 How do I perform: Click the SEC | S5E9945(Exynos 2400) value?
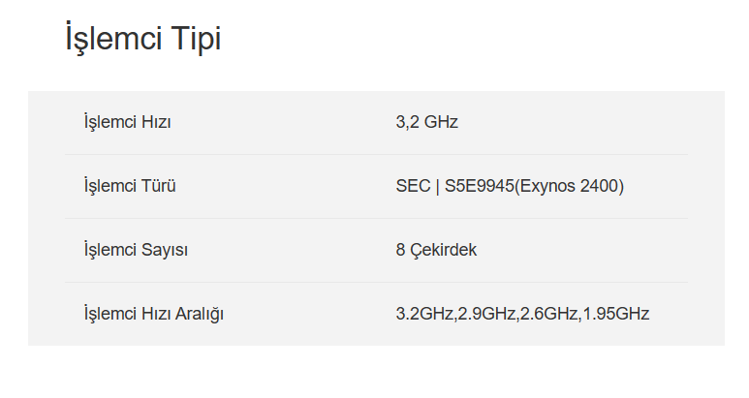coord(510,186)
